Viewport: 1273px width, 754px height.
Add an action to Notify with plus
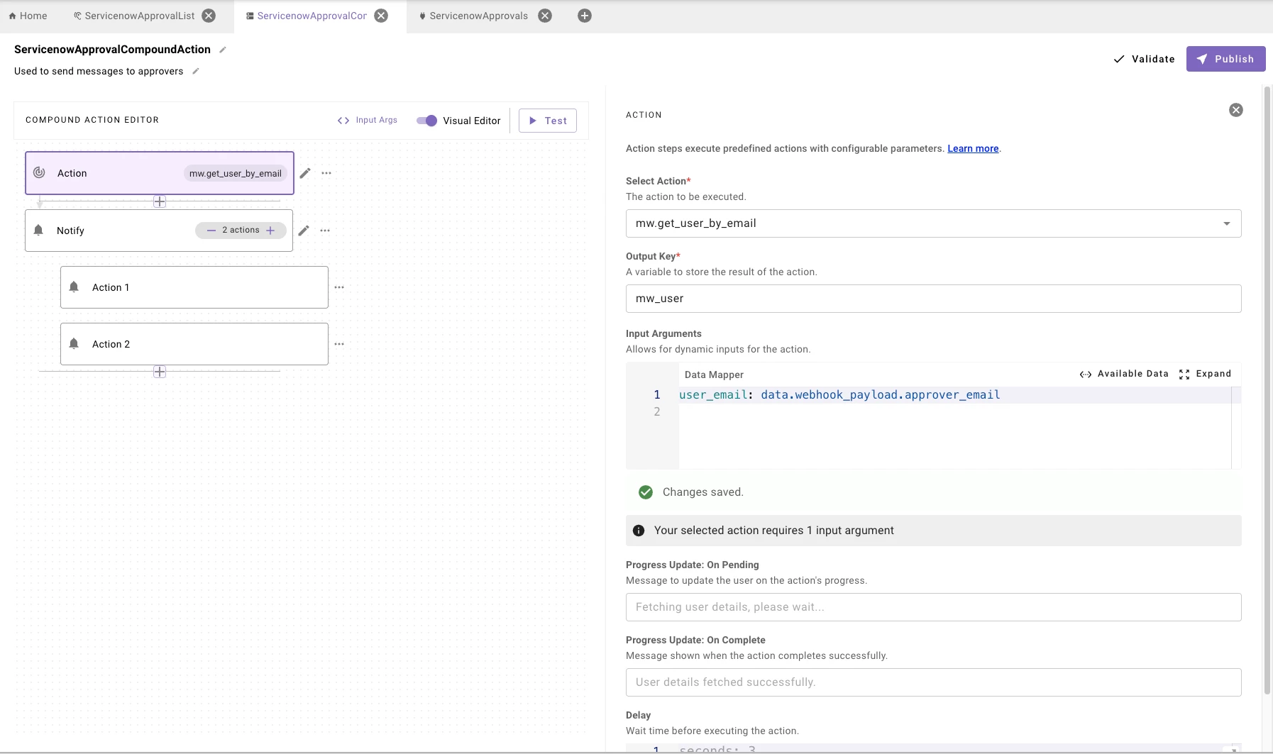[270, 231]
